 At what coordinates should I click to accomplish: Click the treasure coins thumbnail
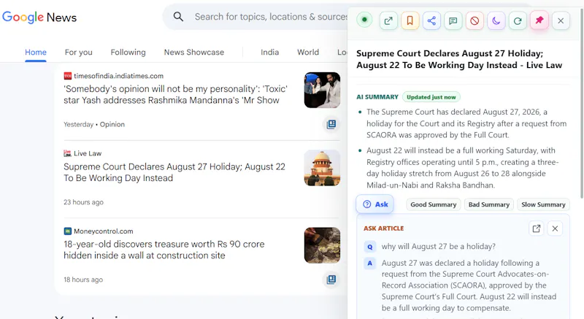pos(322,245)
